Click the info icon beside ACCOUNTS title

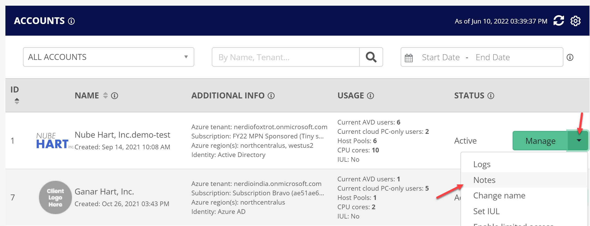pos(71,21)
